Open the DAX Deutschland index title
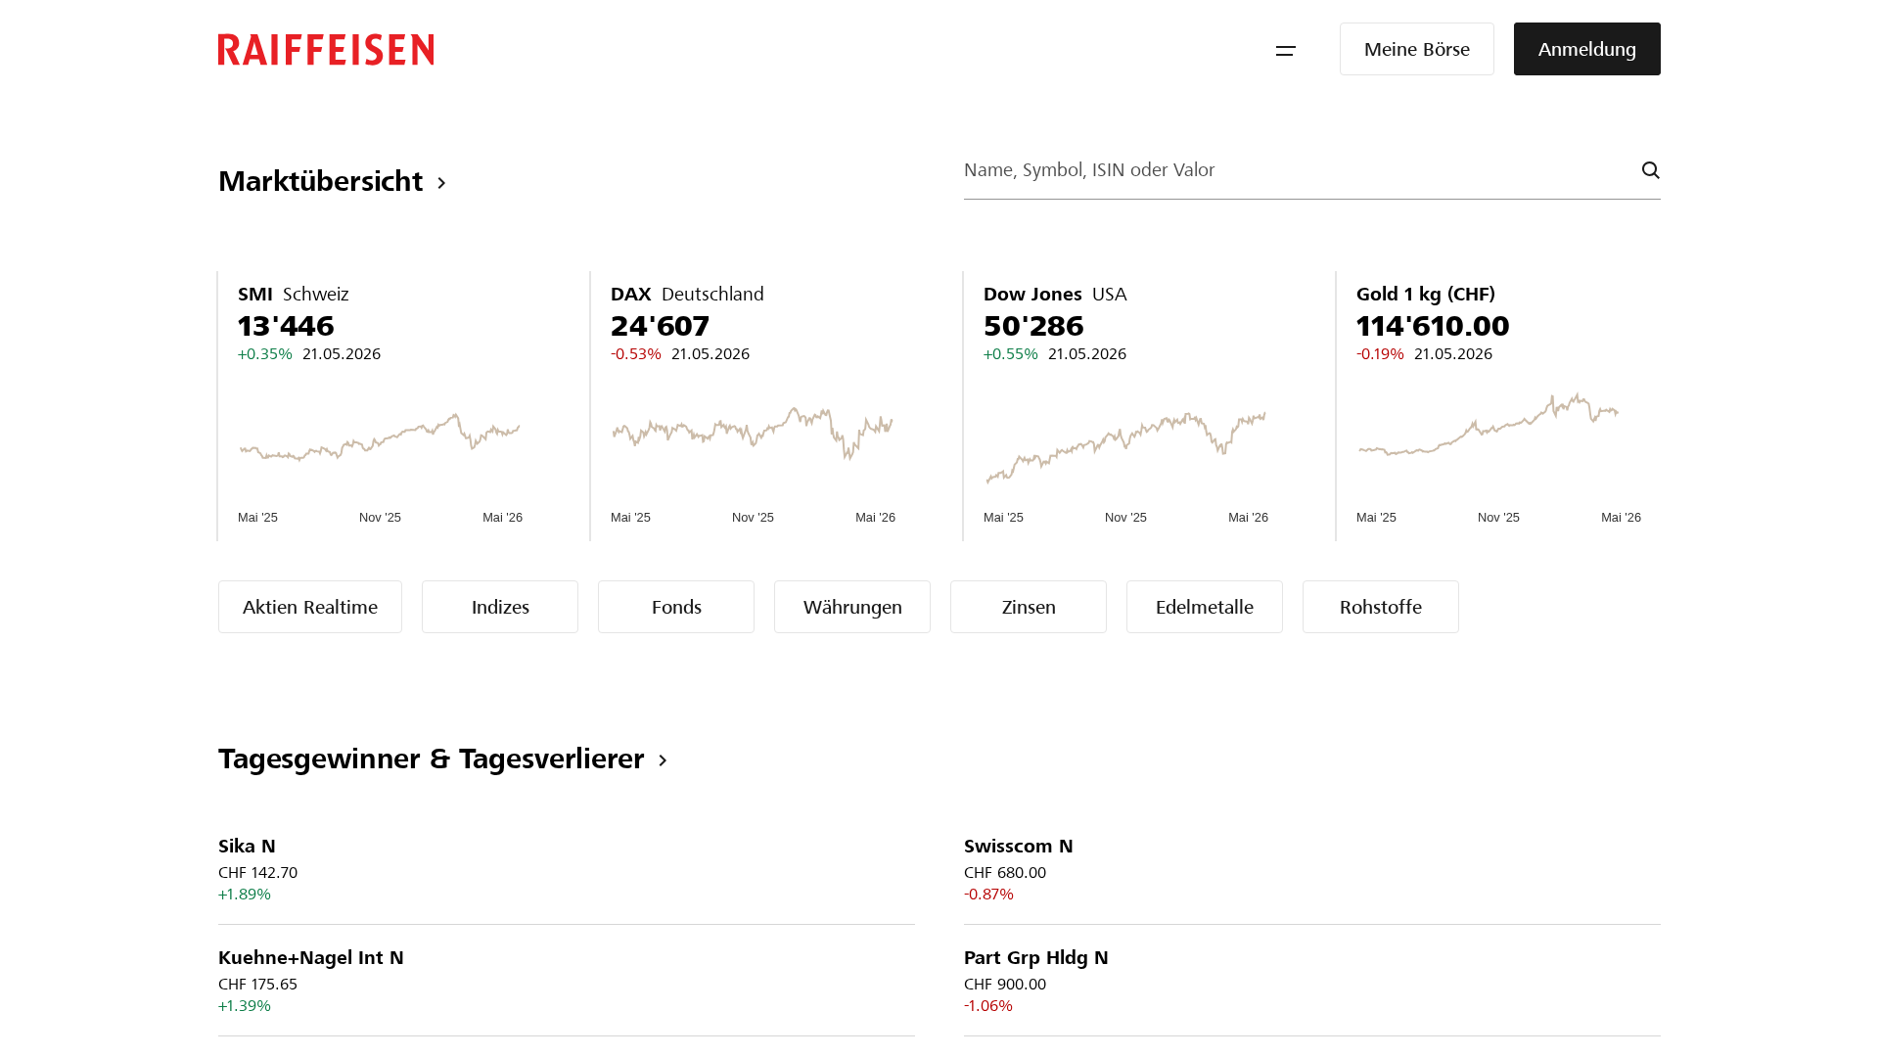The image size is (1879, 1057). coord(687,295)
